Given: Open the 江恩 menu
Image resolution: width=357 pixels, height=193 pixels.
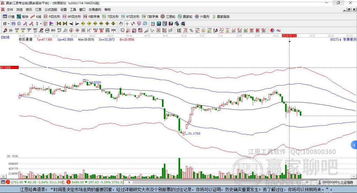Looking at the screenshot, I should [x=38, y=9].
